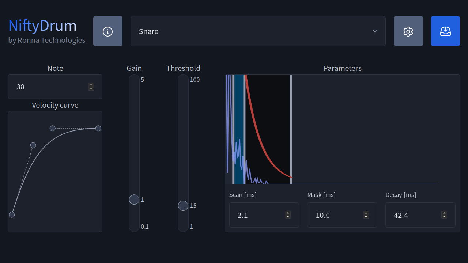Select the lower velocity curve control handle
The width and height of the screenshot is (468, 263).
33,145
